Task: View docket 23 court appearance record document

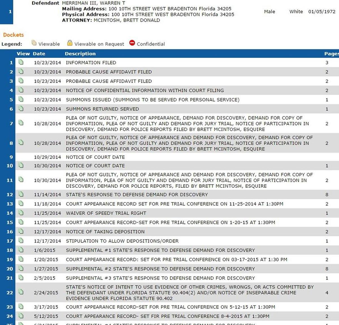Action: 21,306
